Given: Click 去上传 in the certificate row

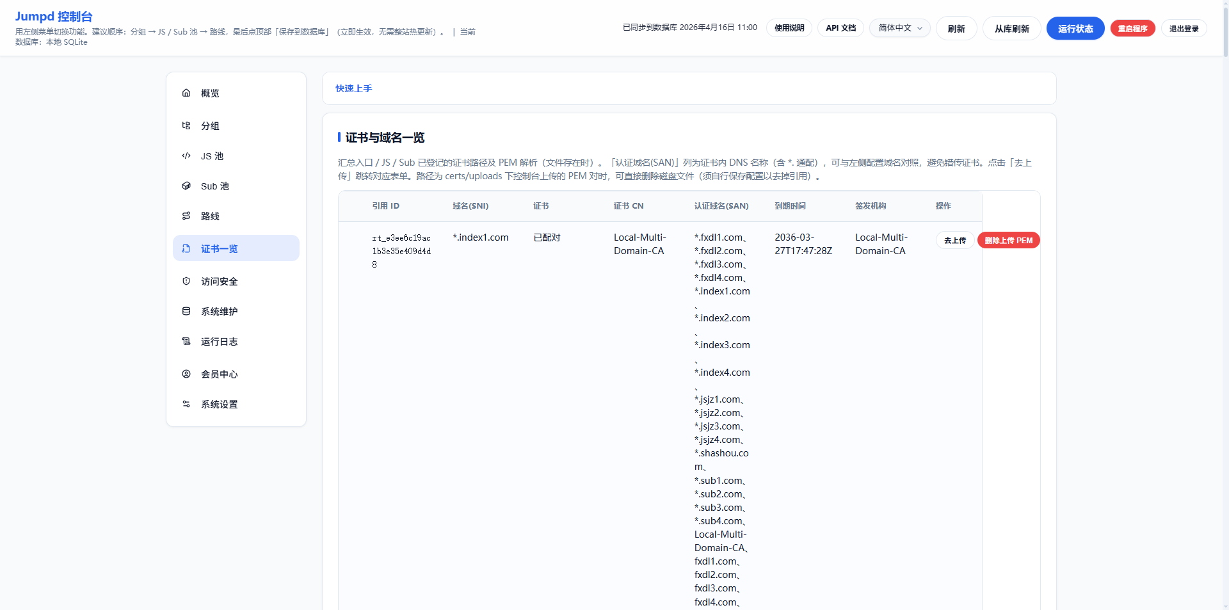Looking at the screenshot, I should click(954, 240).
